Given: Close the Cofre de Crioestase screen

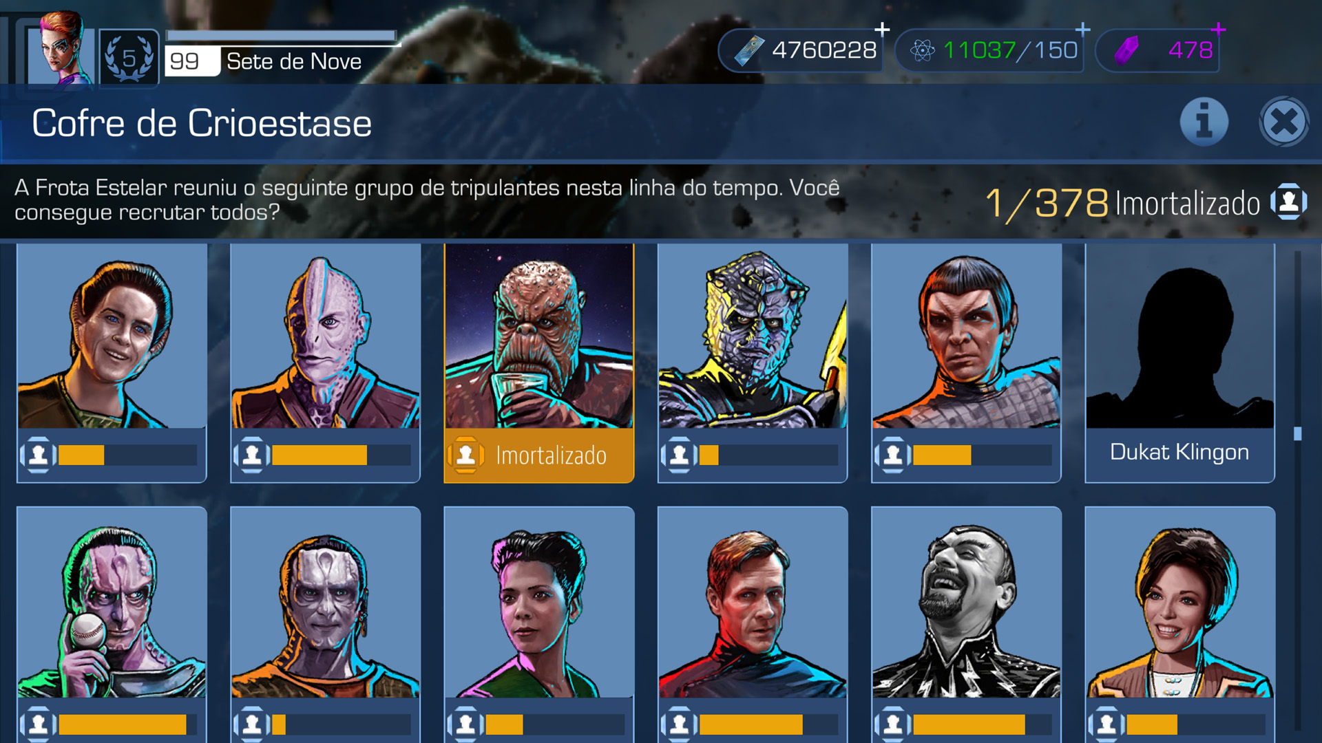Looking at the screenshot, I should pyautogui.click(x=1284, y=122).
